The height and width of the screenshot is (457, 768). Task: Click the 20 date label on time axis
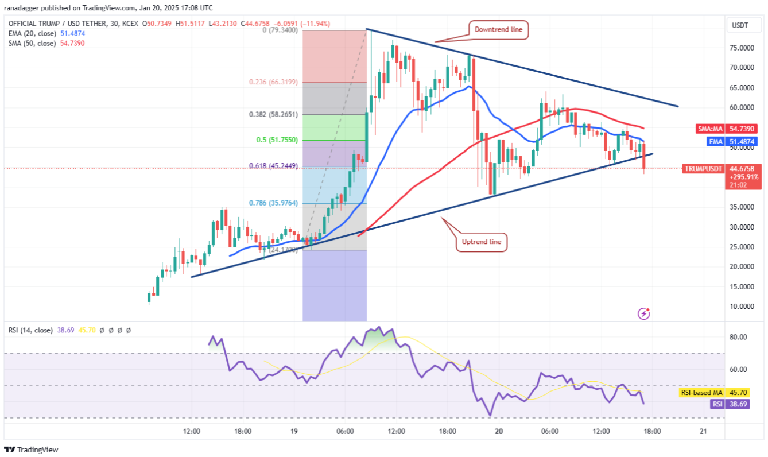pos(499,432)
